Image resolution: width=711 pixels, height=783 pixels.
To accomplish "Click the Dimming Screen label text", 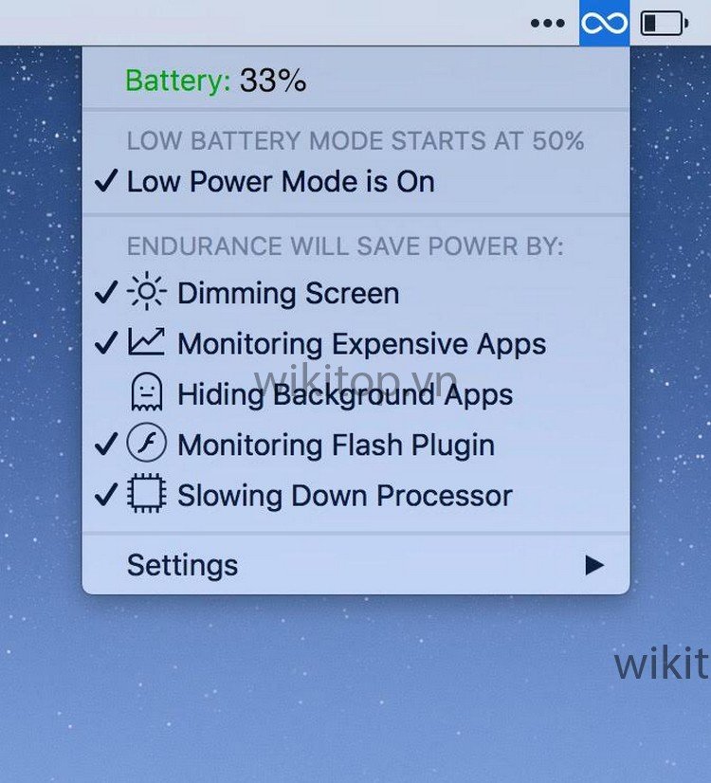I will pos(288,293).
